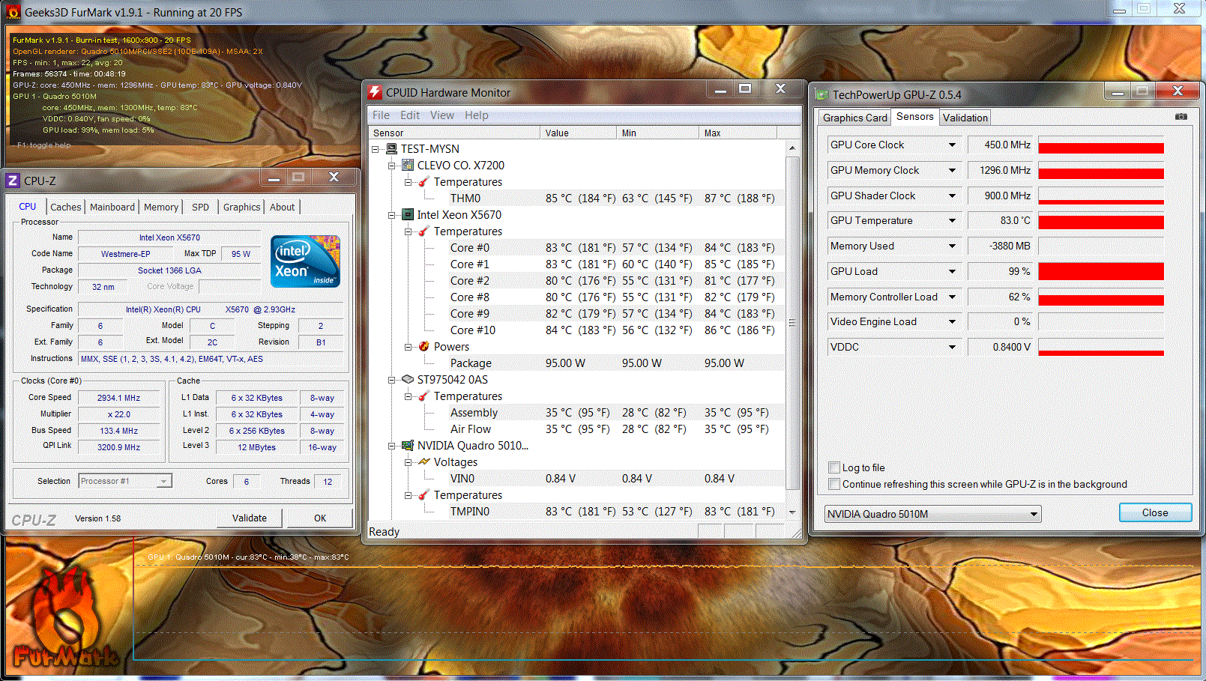Open the View menu in Hardware Monitor
The width and height of the screenshot is (1206, 681).
pyautogui.click(x=441, y=115)
